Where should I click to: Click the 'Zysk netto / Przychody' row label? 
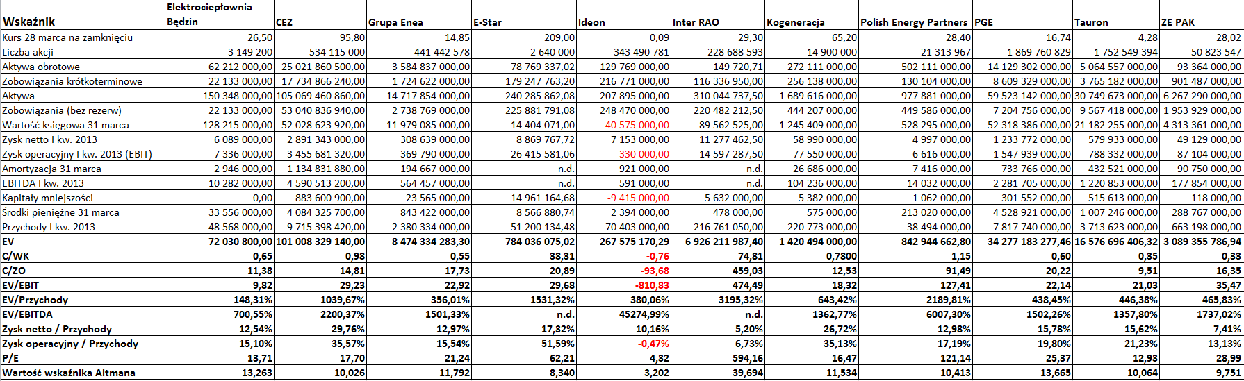click(57, 329)
